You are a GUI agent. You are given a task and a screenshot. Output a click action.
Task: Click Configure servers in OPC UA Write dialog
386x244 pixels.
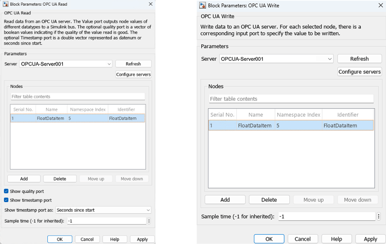point(359,71)
